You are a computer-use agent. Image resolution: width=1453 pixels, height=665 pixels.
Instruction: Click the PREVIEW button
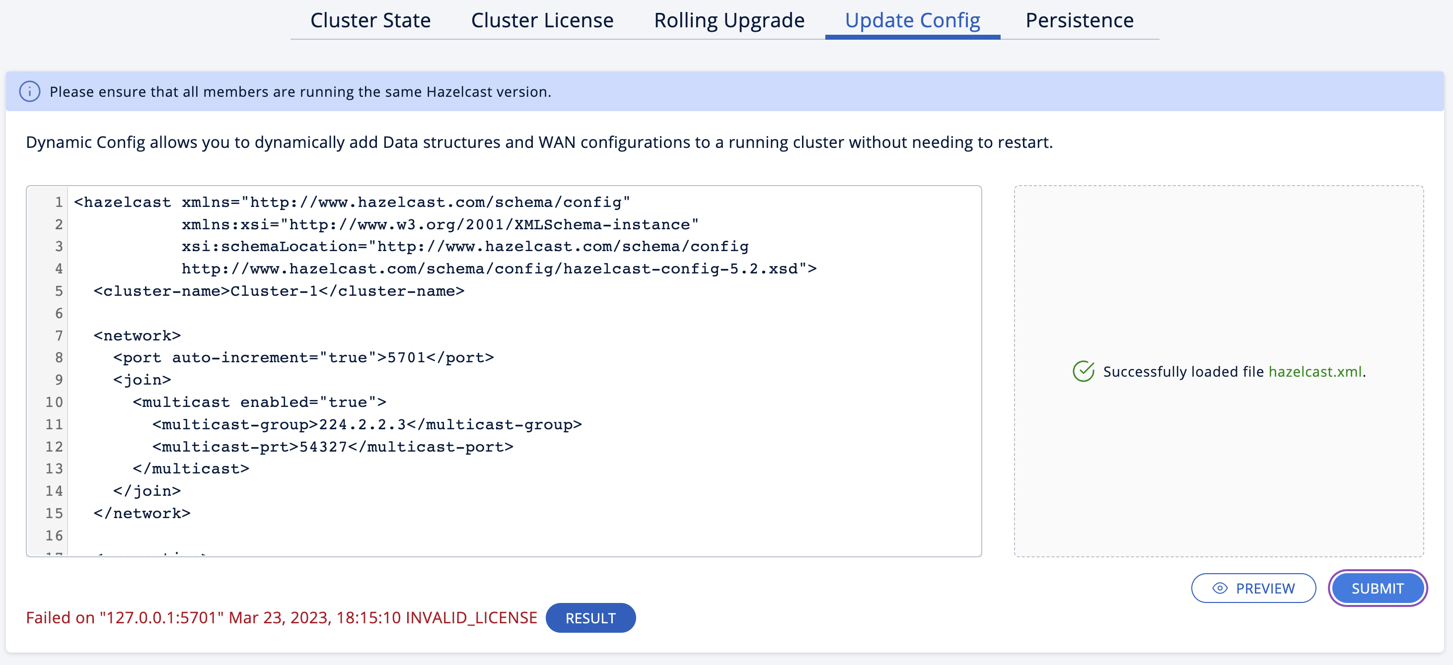(1253, 589)
